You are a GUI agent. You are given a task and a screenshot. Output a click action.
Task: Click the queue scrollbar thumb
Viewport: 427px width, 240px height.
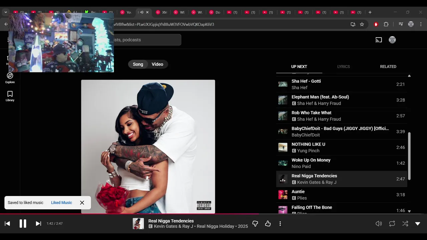coord(409,156)
